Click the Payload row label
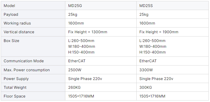210x102 pixels. 11,14
